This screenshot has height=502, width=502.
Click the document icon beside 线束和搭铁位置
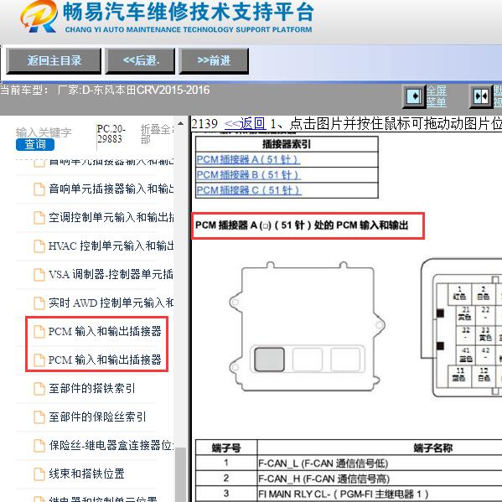click(x=39, y=474)
